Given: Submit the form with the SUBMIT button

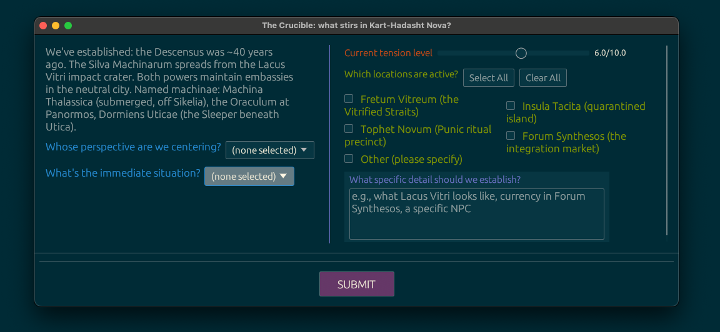Looking at the screenshot, I should tap(356, 284).
